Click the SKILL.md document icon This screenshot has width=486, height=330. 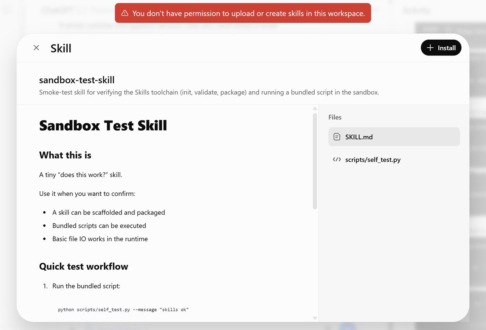337,137
